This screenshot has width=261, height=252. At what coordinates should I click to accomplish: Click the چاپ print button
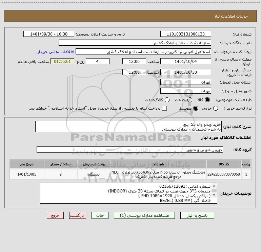point(100,215)
